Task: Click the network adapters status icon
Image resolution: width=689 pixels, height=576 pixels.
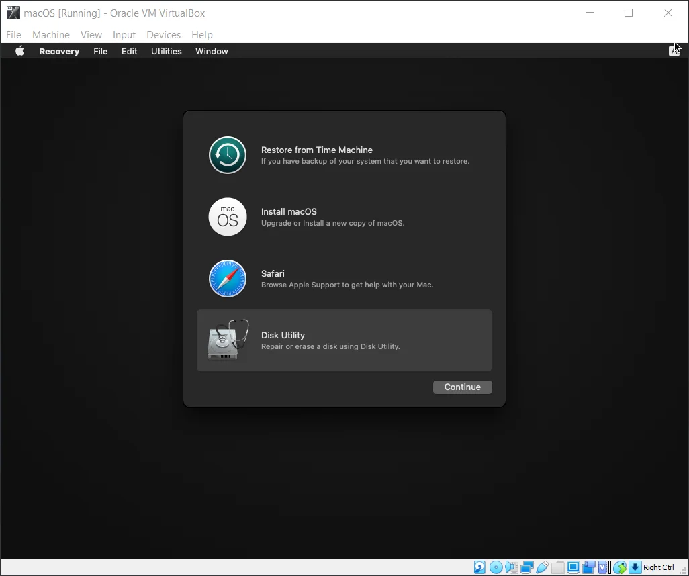Action: [x=527, y=567]
